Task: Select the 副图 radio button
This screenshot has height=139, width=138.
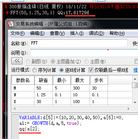Action: pyautogui.click(x=28, y=61)
